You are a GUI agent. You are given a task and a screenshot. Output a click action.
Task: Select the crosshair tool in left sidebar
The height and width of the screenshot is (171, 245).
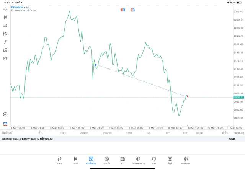[5, 9]
